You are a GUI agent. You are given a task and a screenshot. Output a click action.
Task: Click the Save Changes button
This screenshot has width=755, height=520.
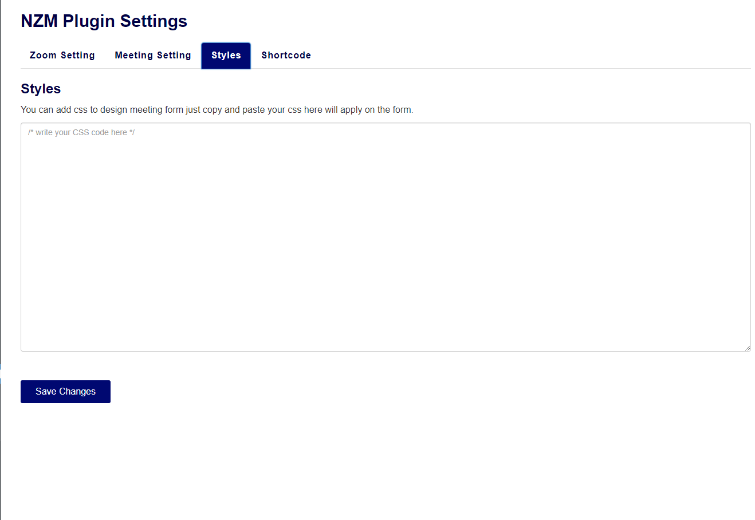pos(65,392)
